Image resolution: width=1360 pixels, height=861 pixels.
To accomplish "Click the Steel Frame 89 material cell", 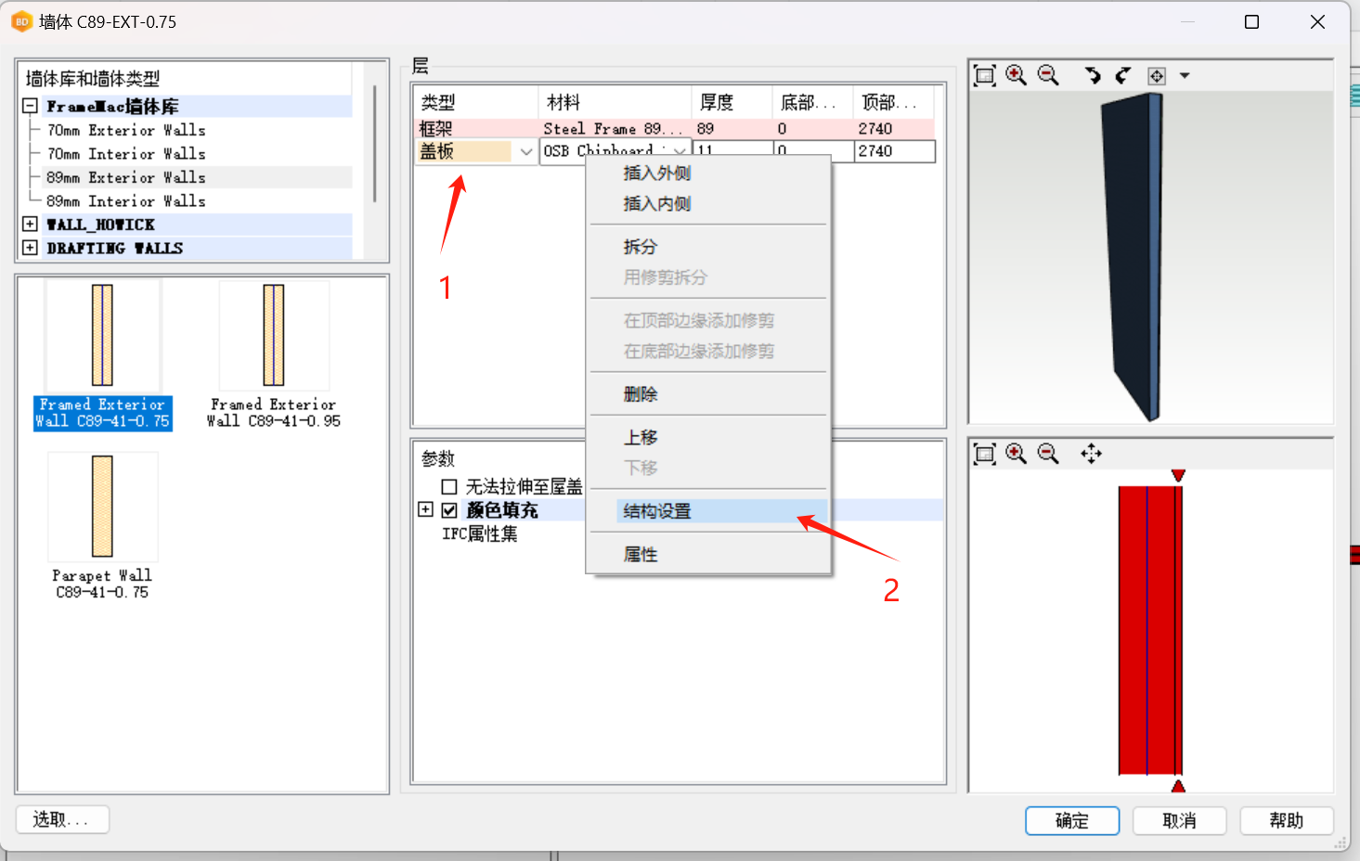I will 614,129.
